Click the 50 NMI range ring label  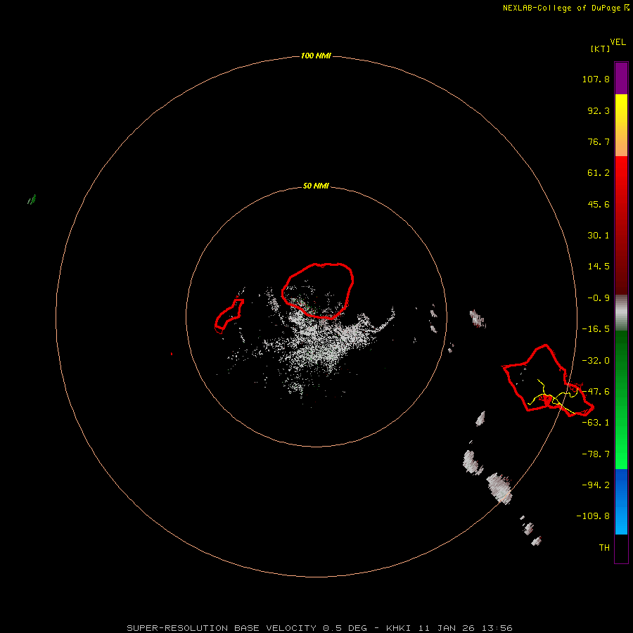(316, 186)
